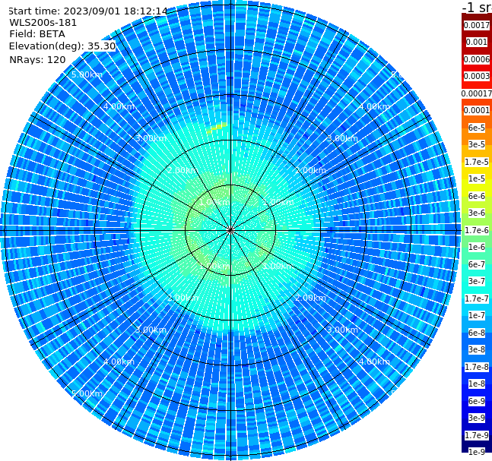The height and width of the screenshot is (461, 492).
Task: Click the 6e-8 colorbar label
Action: (477, 333)
